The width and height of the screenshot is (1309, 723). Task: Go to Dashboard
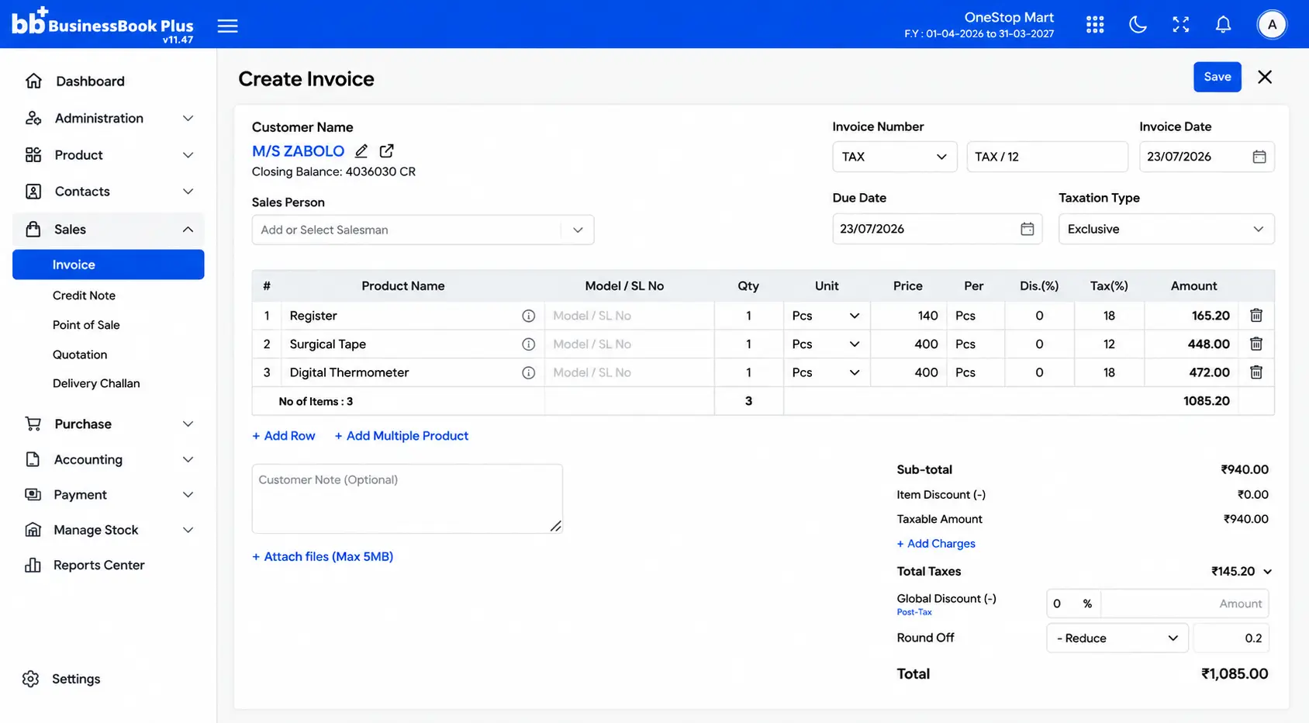pos(90,81)
